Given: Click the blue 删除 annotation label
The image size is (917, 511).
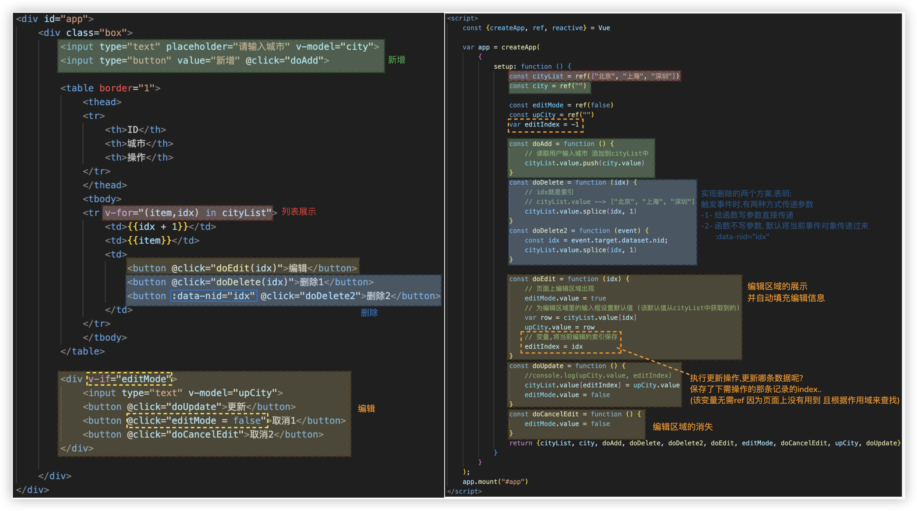Looking at the screenshot, I should coord(369,313).
